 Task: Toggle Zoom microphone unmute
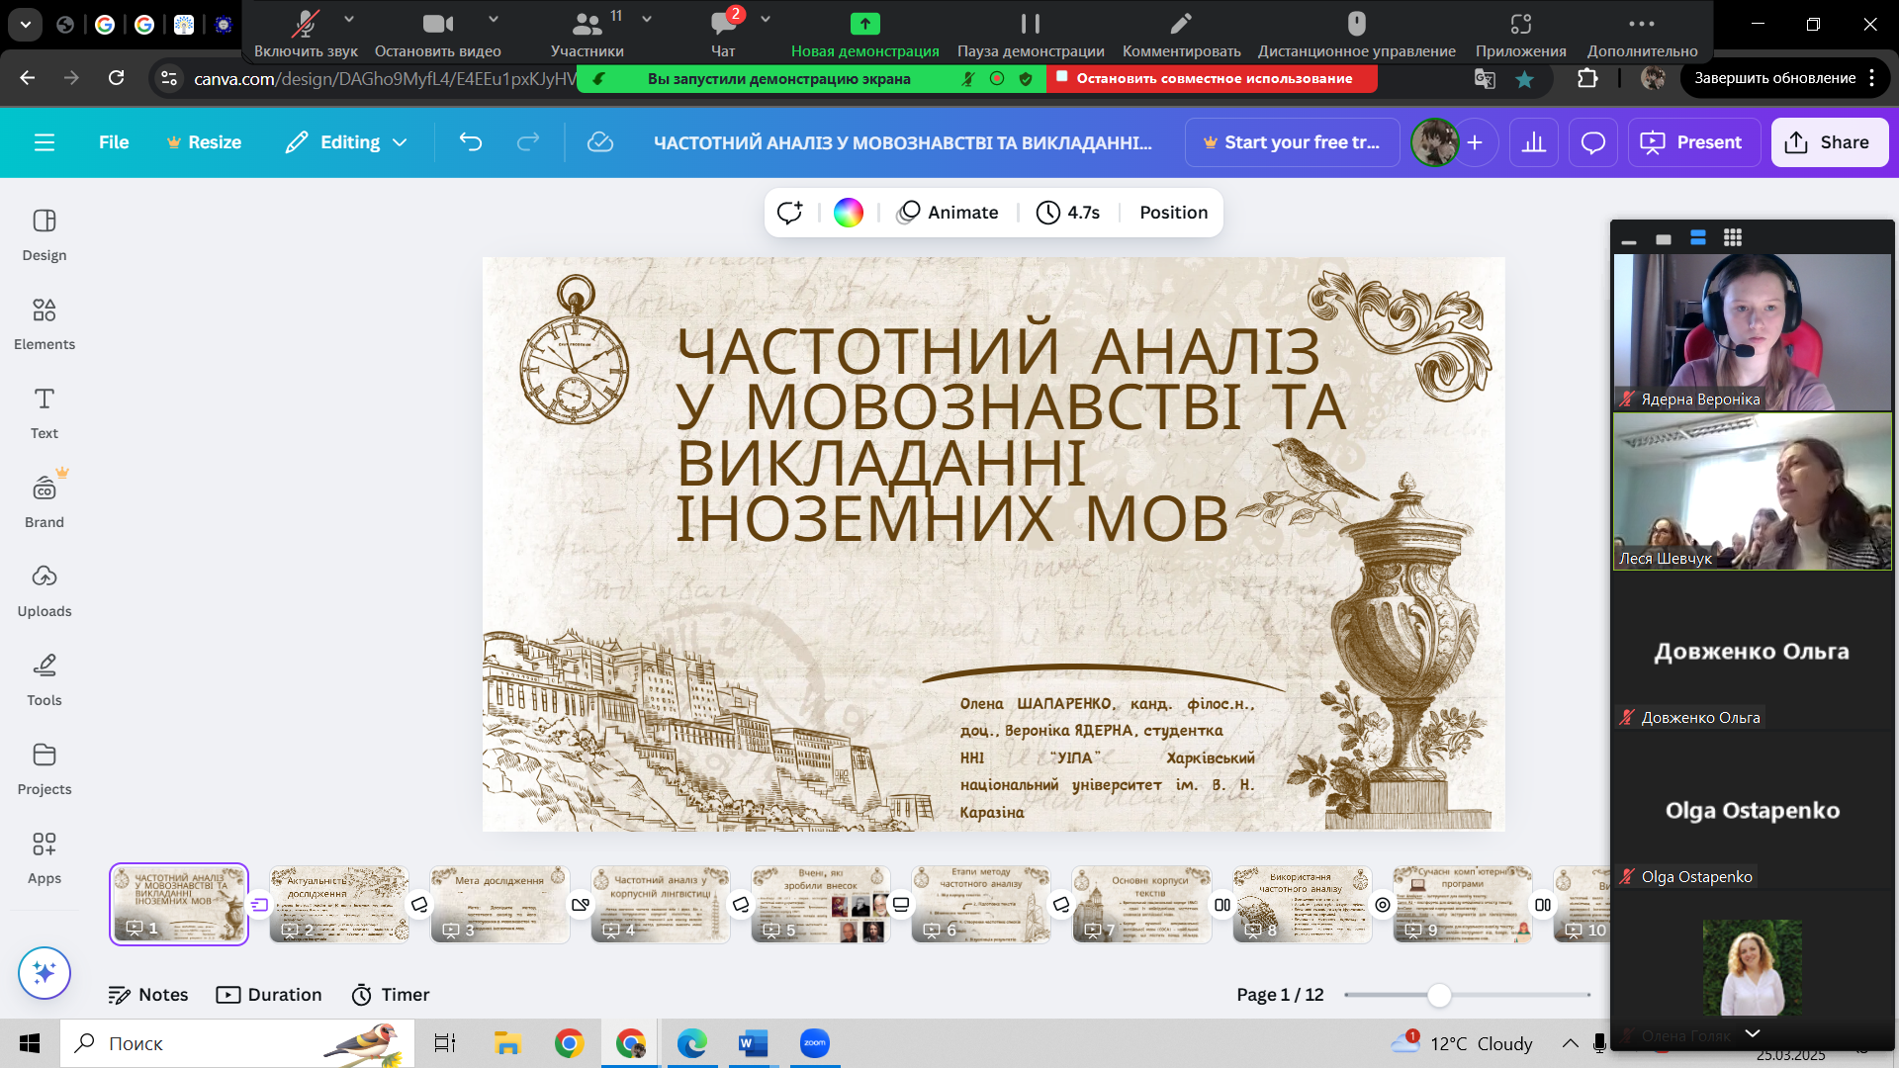pos(306,33)
